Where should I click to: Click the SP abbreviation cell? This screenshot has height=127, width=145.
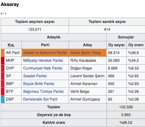coord(13,76)
